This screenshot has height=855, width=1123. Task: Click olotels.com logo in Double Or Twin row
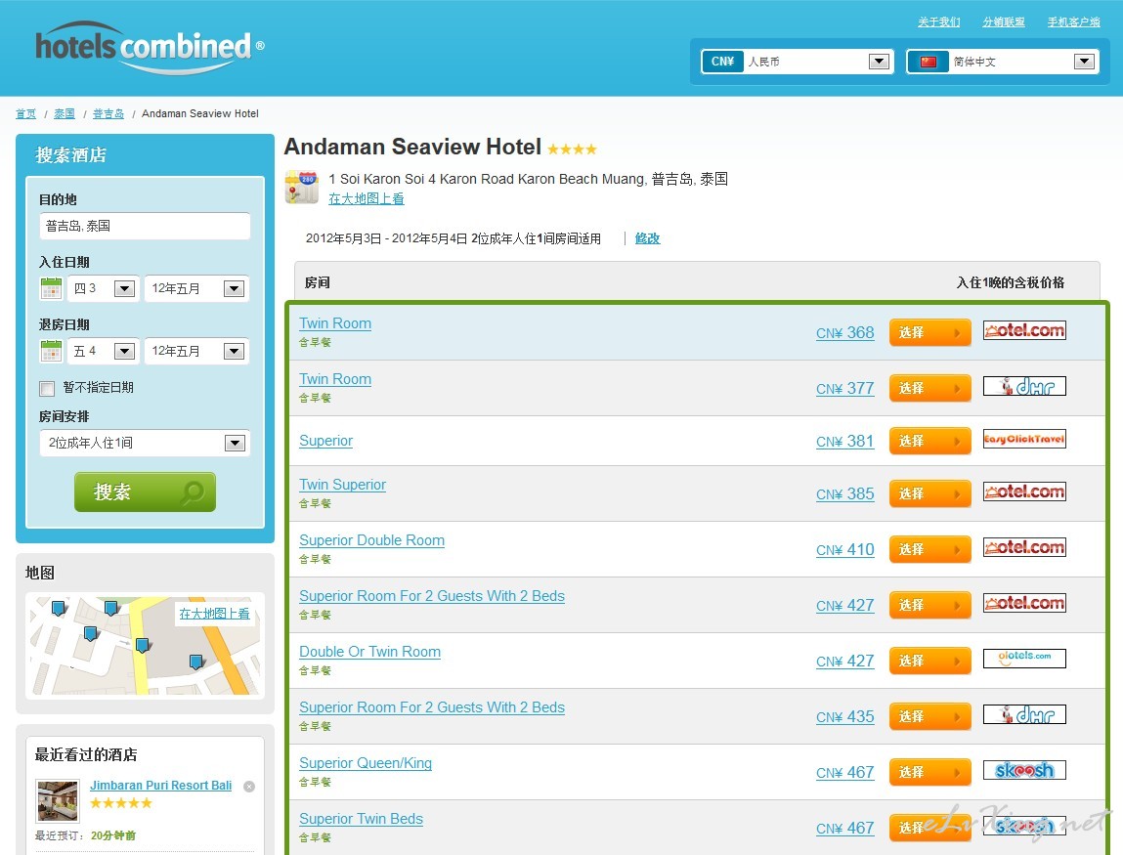(1024, 658)
